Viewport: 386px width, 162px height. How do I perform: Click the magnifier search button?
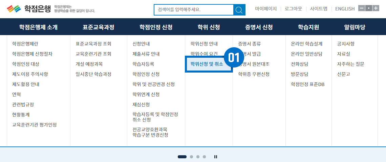239,10
